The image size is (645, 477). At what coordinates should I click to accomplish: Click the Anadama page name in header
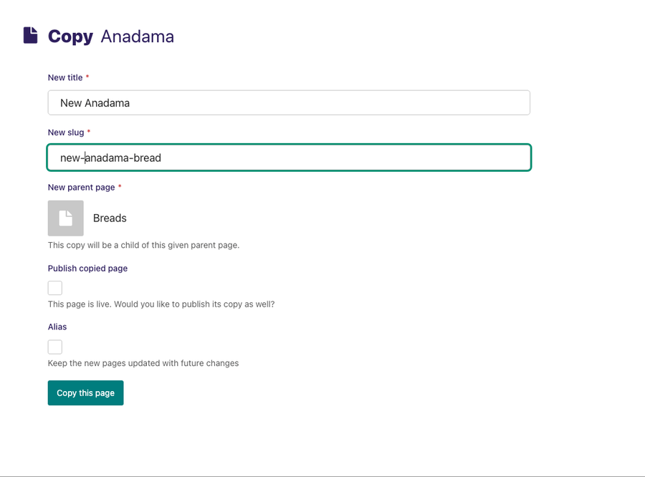point(138,36)
